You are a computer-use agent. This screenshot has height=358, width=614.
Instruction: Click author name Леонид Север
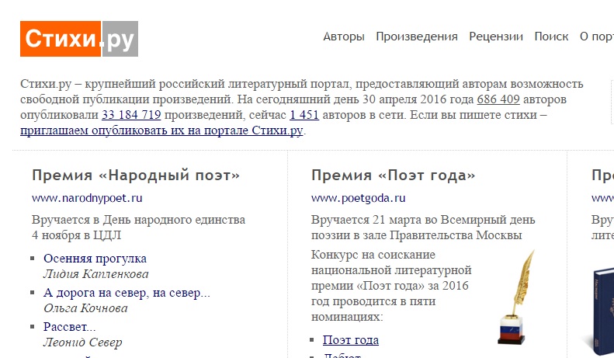(x=82, y=342)
